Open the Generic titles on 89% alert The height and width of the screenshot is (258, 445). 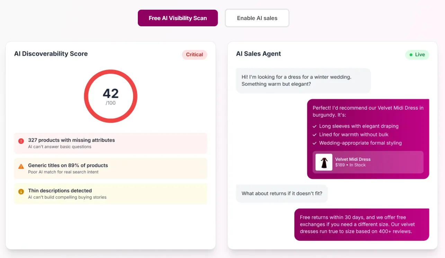[x=110, y=168]
